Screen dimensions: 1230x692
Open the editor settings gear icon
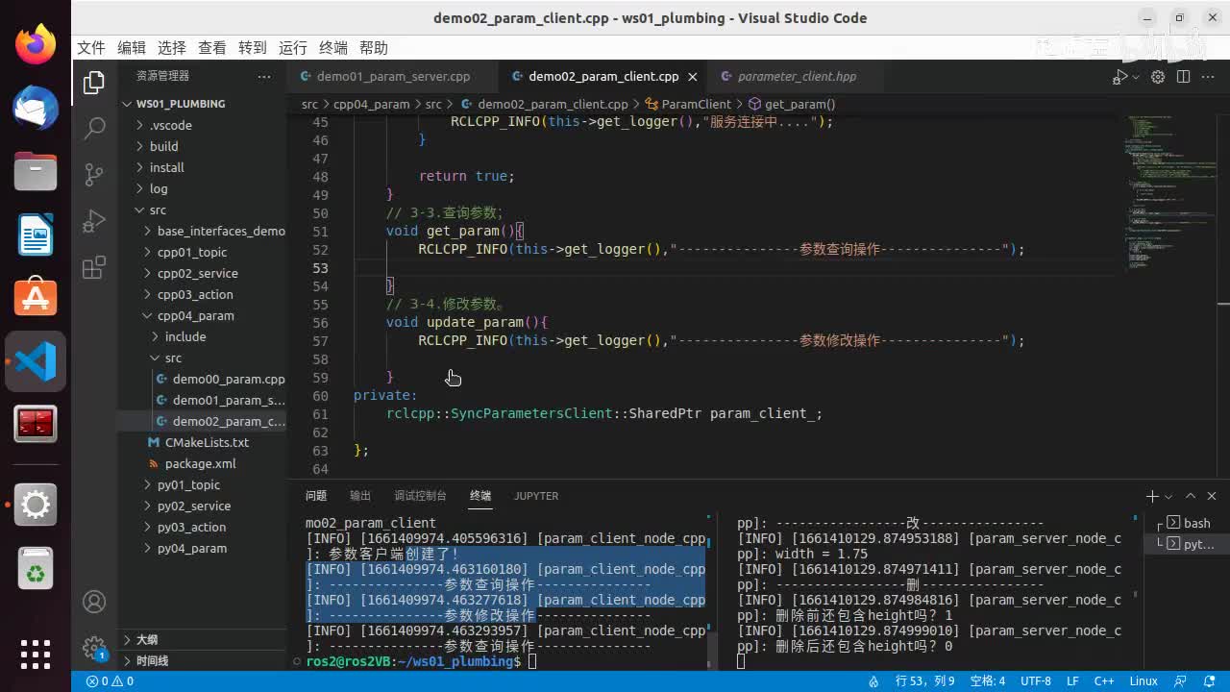[x=1158, y=77]
